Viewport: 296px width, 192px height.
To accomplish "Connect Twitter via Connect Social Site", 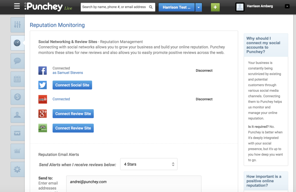I will click(72, 85).
